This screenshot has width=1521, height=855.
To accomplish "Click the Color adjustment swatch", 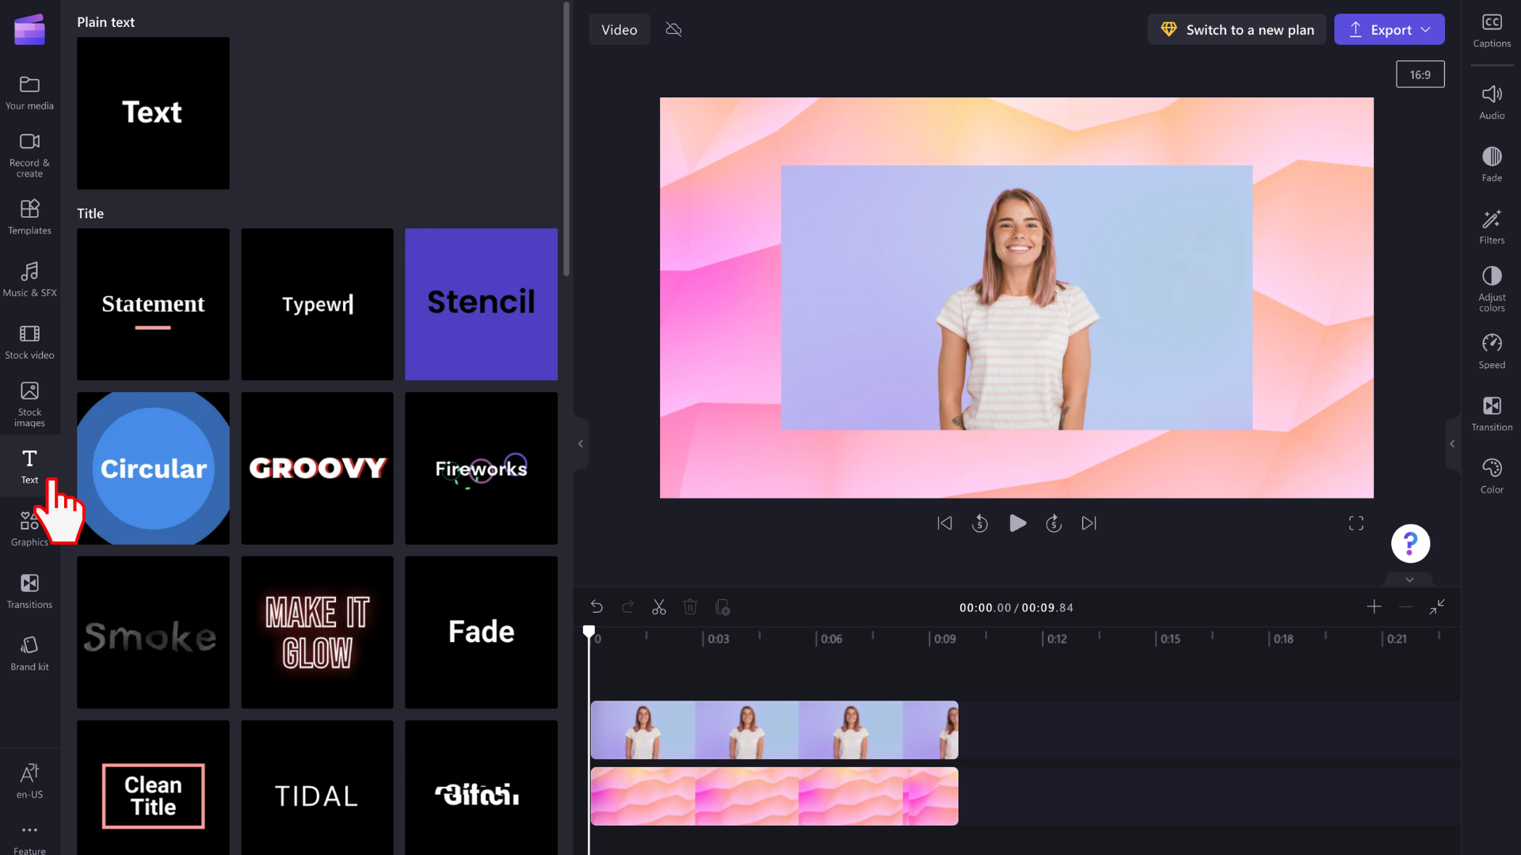I will pyautogui.click(x=1492, y=473).
